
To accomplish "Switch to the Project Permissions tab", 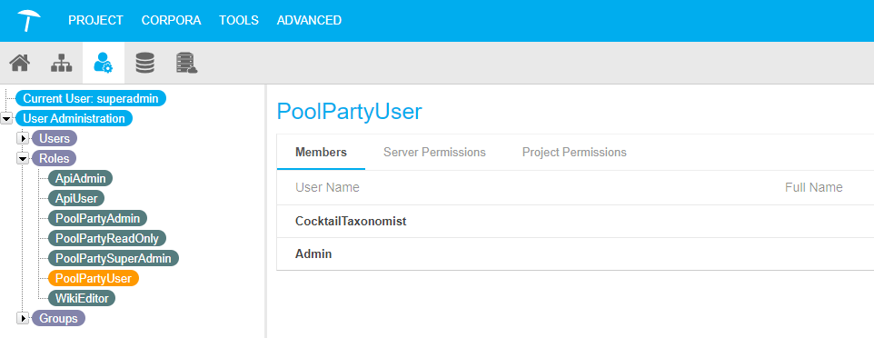I will pos(574,153).
